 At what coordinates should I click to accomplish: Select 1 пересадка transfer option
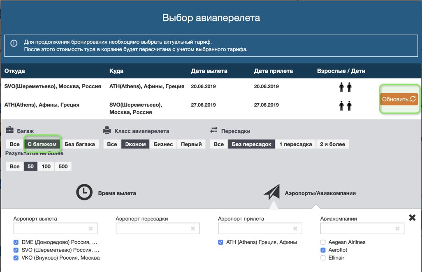(x=295, y=144)
